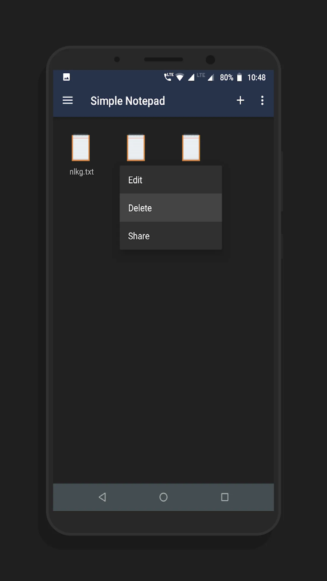327x581 pixels.
Task: Choose Share from the context menu
Action: pyautogui.click(x=171, y=236)
